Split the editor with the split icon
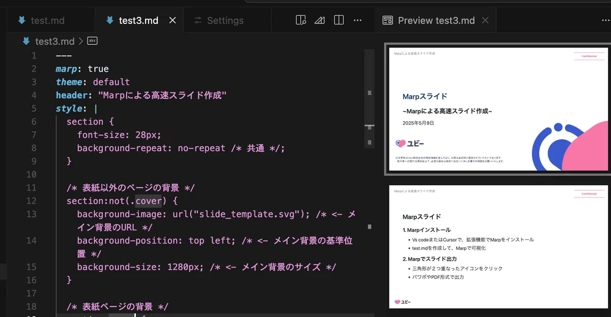 pyautogui.click(x=339, y=20)
